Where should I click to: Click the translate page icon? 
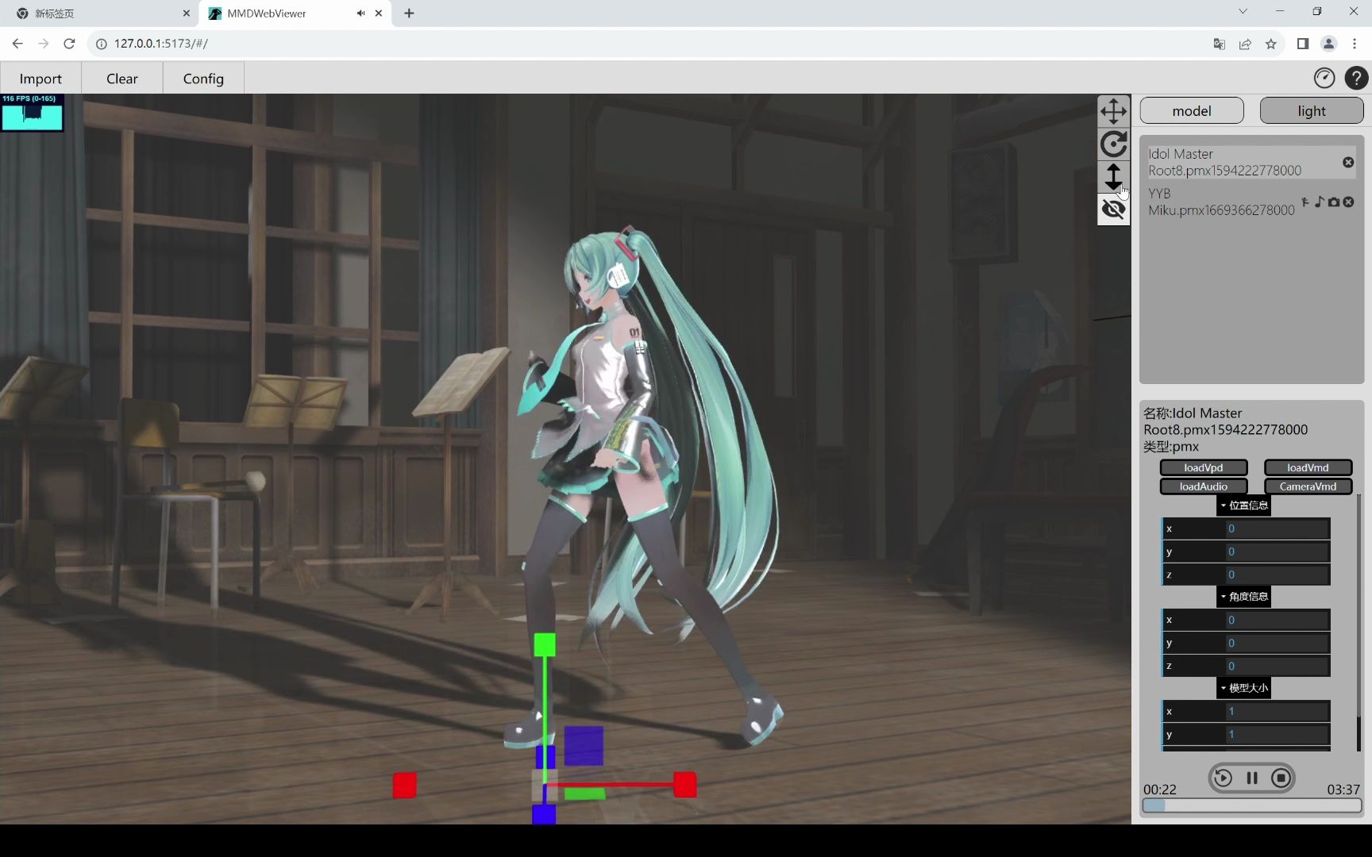(1220, 44)
